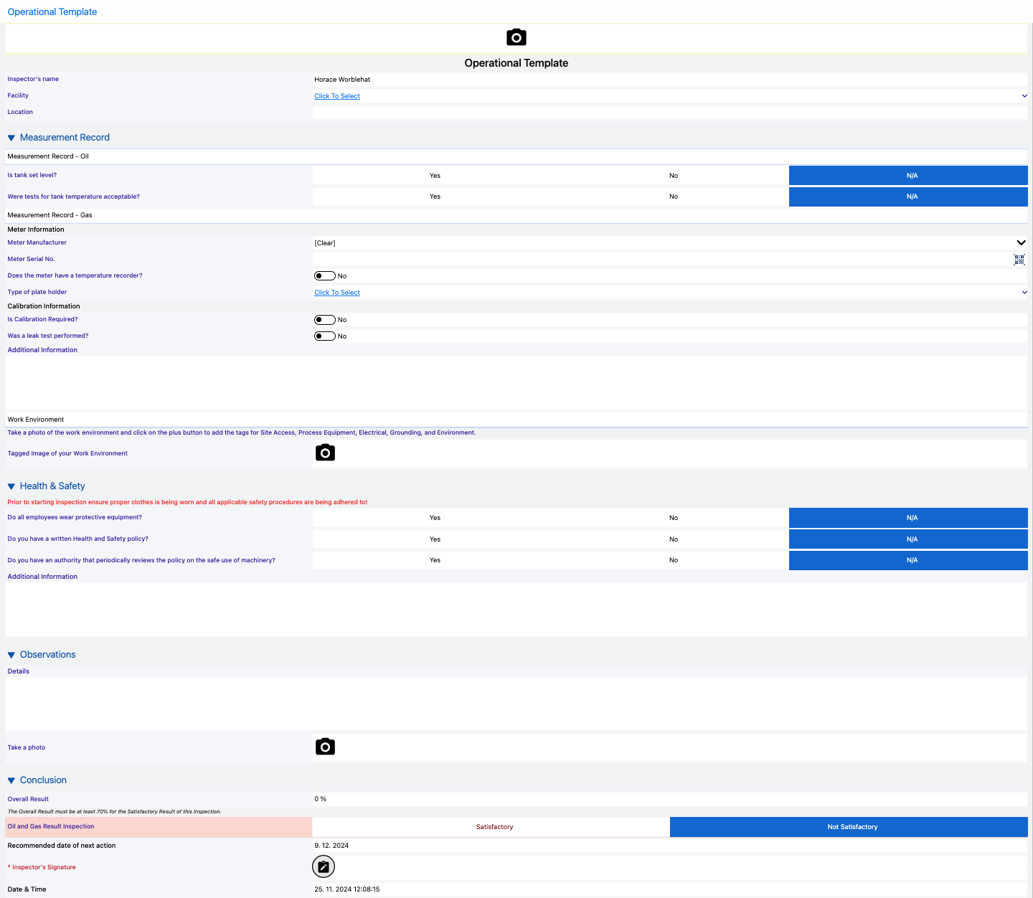Select No for written Health and Safety policy
The width and height of the screenshot is (1033, 898).
(673, 539)
